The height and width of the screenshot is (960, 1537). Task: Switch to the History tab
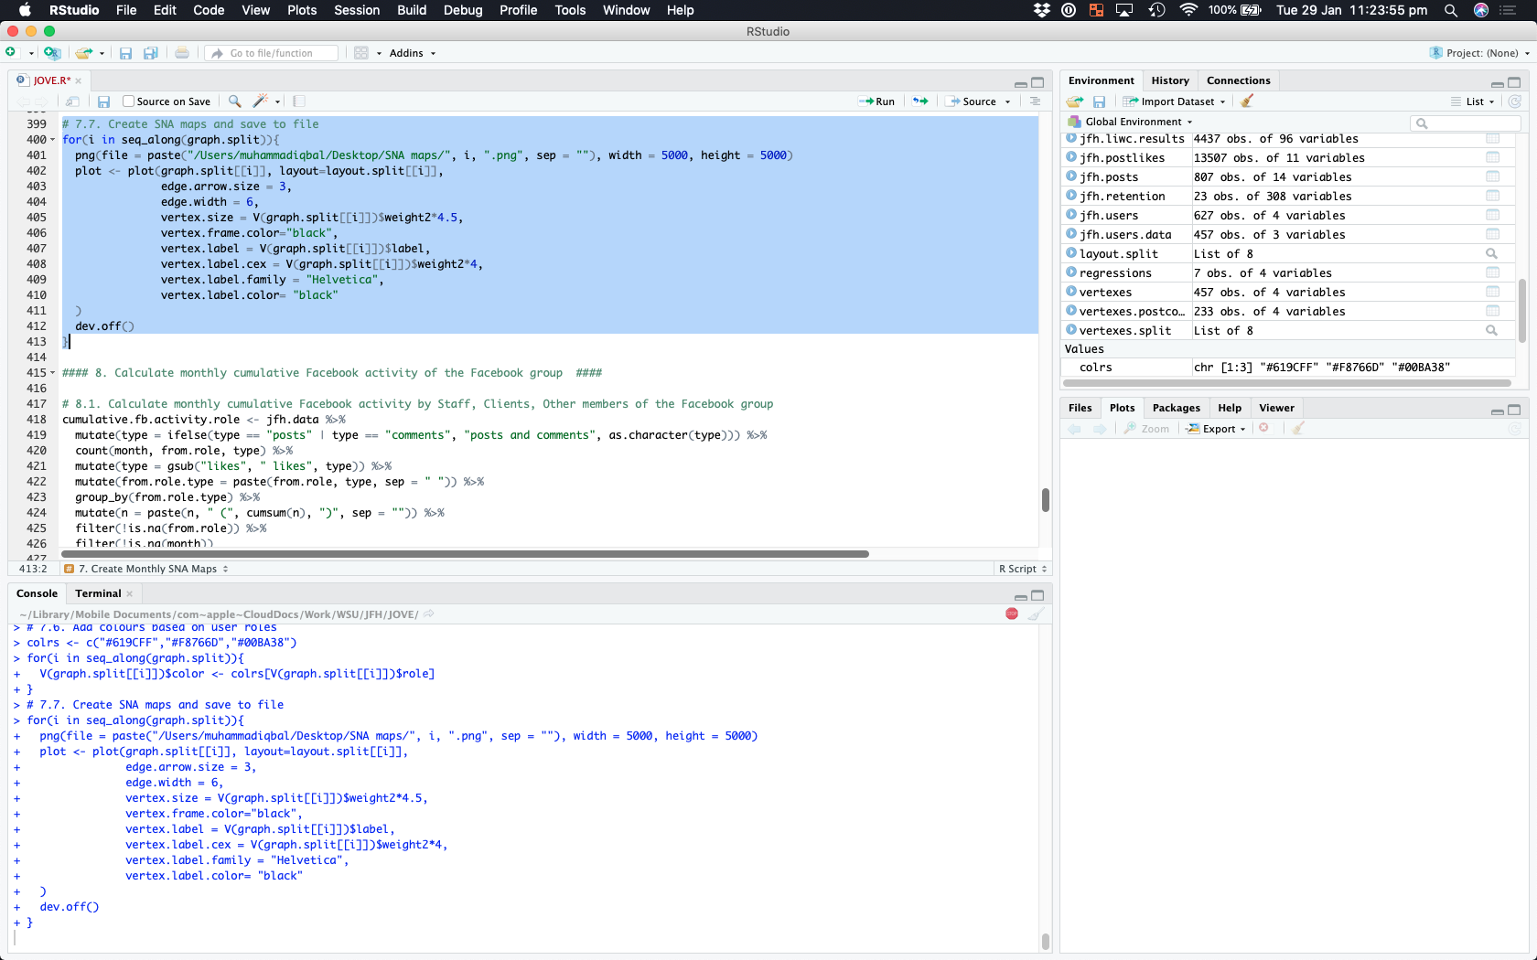tap(1169, 80)
